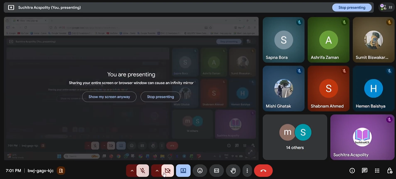Open audio settings chevron beside the microphone button

pyautogui.click(x=132, y=171)
